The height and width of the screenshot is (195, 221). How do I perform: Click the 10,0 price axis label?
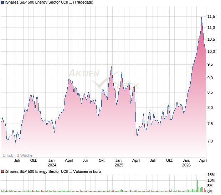click(211, 51)
